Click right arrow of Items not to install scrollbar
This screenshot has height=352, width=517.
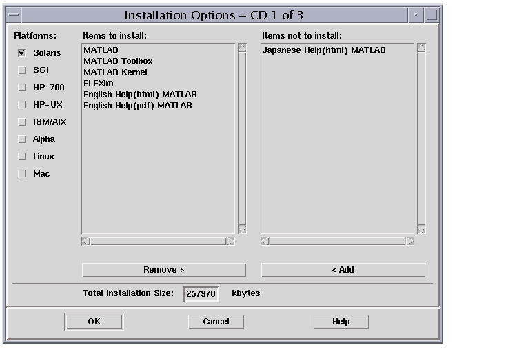click(410, 241)
